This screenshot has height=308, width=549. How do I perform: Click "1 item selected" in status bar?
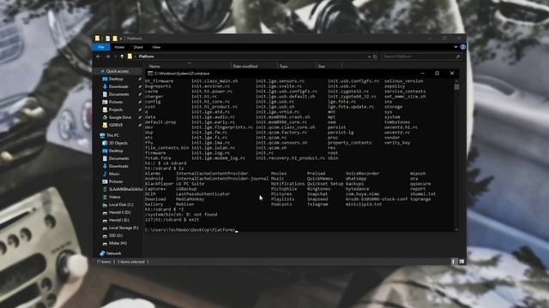point(131,262)
